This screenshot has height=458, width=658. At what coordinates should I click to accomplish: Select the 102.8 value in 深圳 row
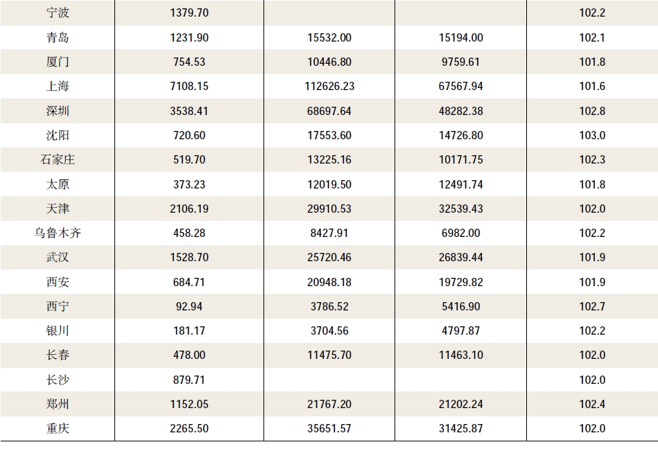pyautogui.click(x=592, y=111)
